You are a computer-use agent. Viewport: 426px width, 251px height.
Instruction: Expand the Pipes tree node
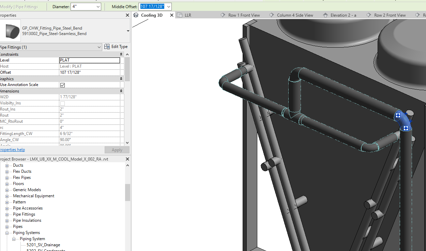click(7, 227)
